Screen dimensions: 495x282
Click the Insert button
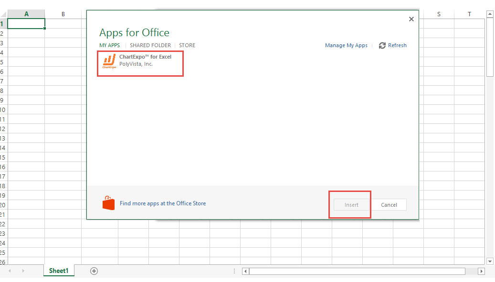coord(351,205)
